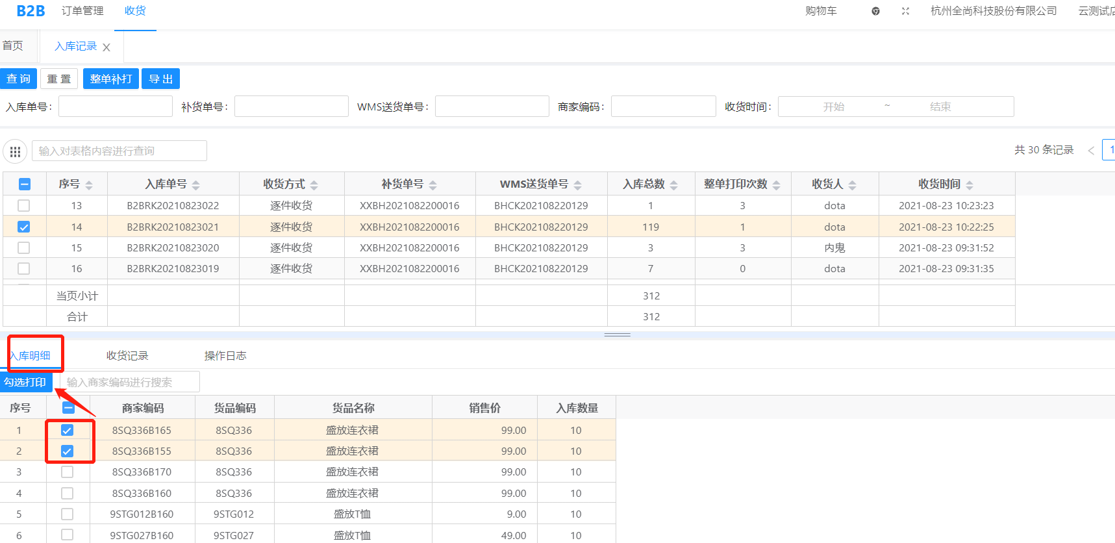Sort table by 入库总数 arrows

674,185
